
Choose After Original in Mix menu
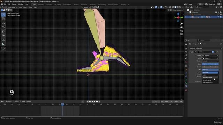(210, 80)
